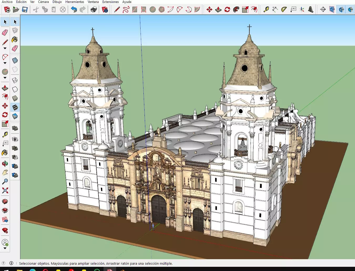Switch to Wireframe face style
Viewport: 355px width, 271px height.
[15, 80]
